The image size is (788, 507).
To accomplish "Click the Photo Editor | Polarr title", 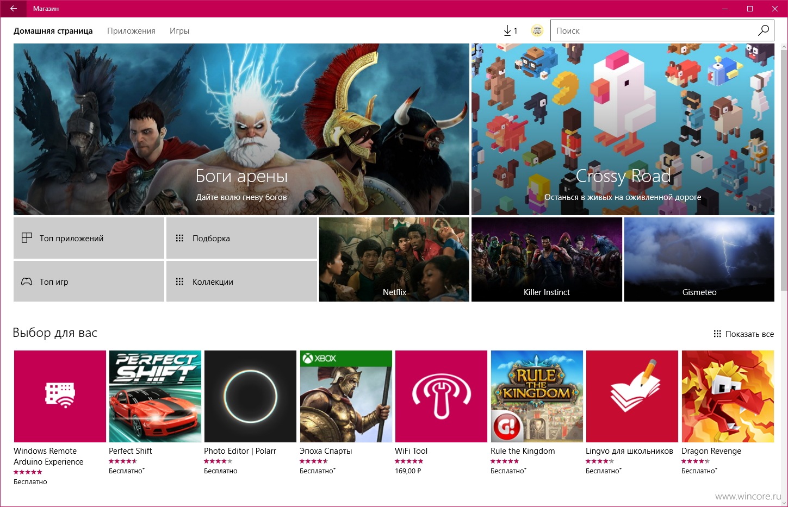I will [240, 451].
